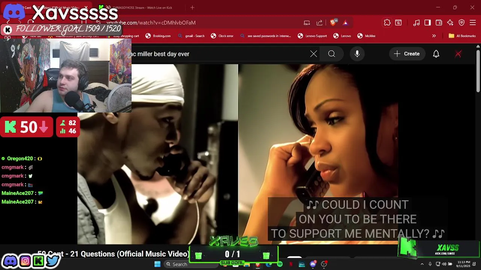481x270 pixels.
Task: Click the share page icon in address bar
Action: pos(319,22)
